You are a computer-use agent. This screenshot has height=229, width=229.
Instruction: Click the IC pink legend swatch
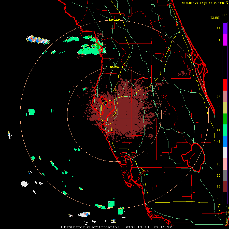pyautogui.click(x=225, y=164)
